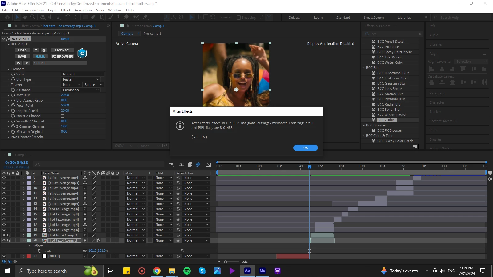Hide layer 12 using its eye icon
493x277 pixels.
pyautogui.click(x=4, y=199)
